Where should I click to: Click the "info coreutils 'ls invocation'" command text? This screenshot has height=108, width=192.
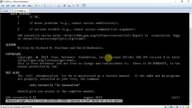coord(55,85)
